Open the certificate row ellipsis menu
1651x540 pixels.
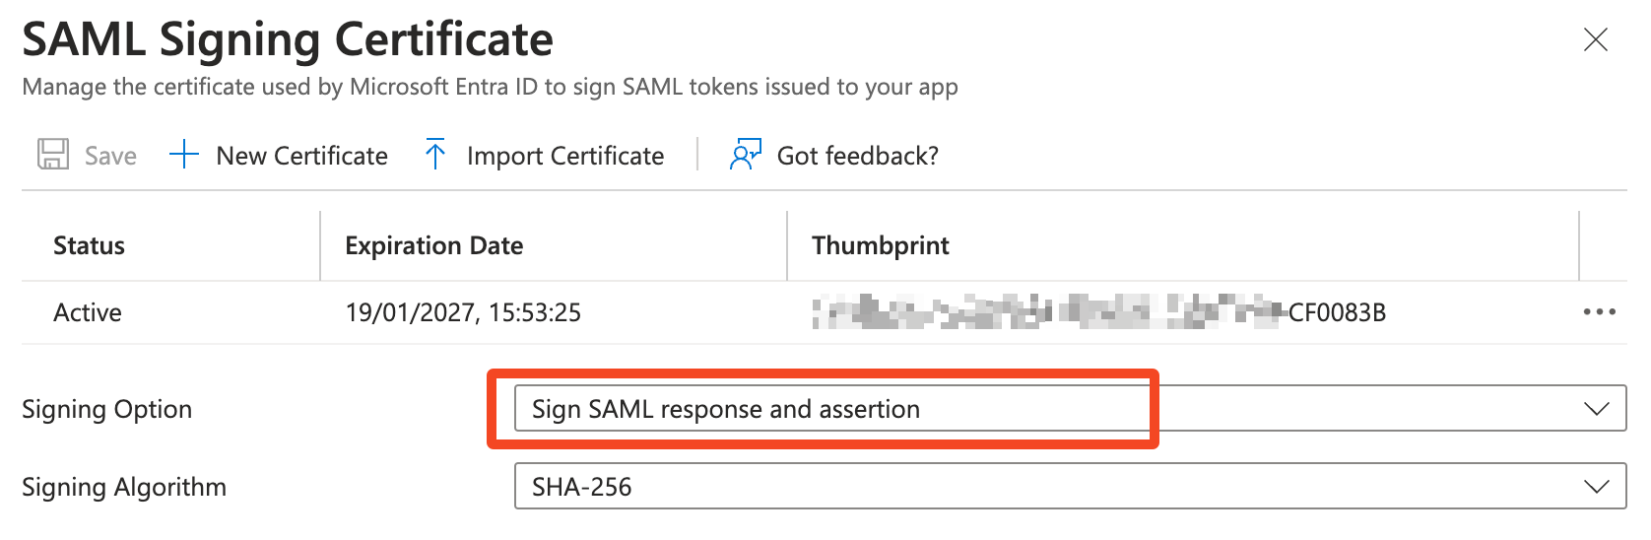click(x=1599, y=312)
